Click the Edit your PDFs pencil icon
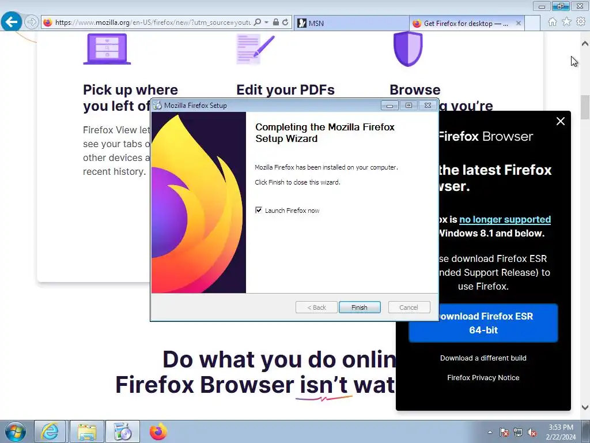Image resolution: width=590 pixels, height=443 pixels. pyautogui.click(x=255, y=49)
